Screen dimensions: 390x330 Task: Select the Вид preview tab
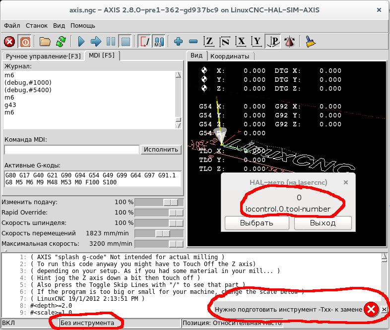(x=196, y=55)
